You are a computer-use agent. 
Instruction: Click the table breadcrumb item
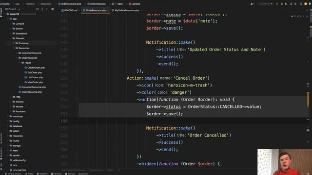coord(117,4)
